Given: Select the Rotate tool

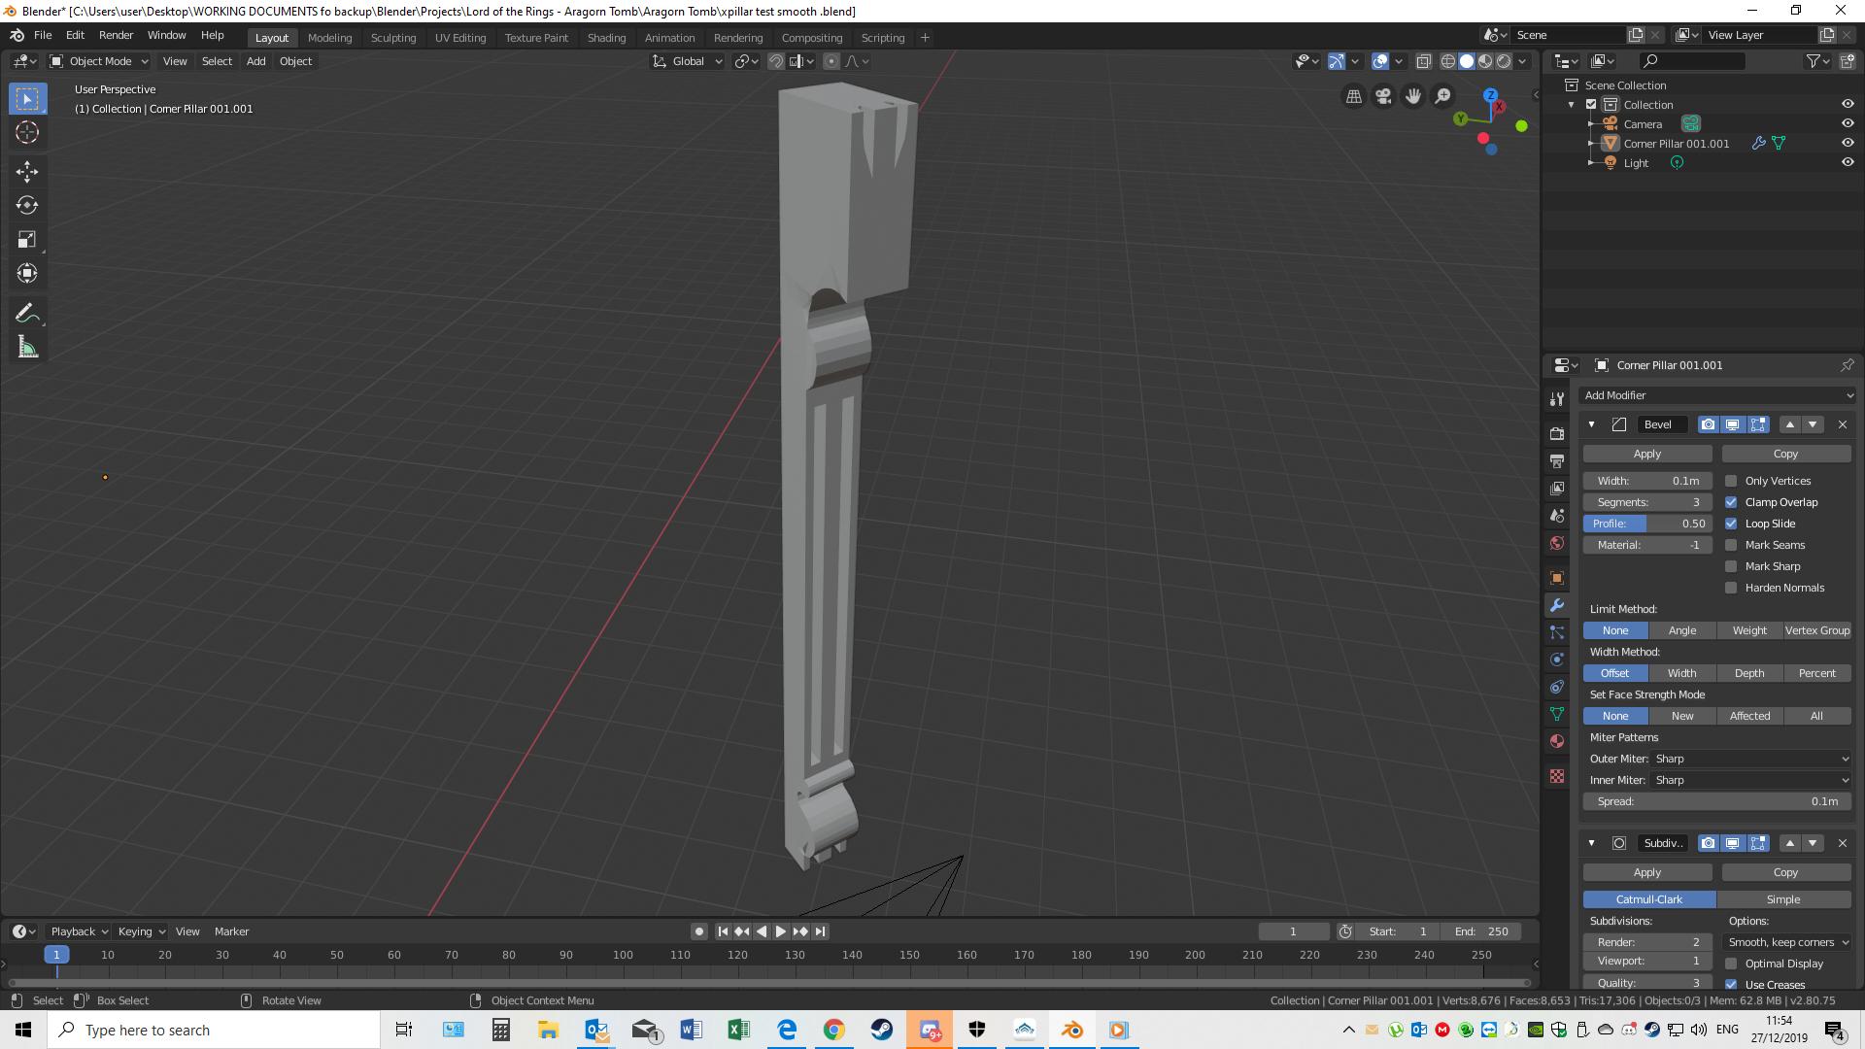Looking at the screenshot, I should click(27, 206).
